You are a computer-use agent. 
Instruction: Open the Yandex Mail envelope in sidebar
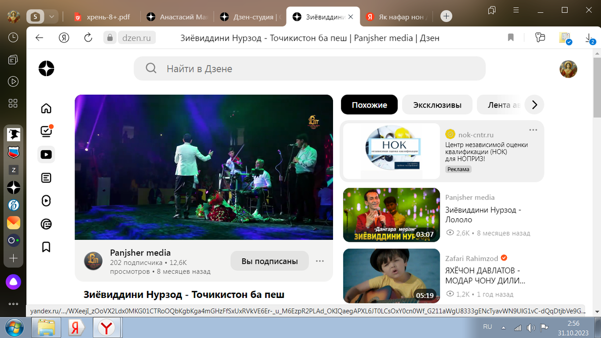[14, 223]
